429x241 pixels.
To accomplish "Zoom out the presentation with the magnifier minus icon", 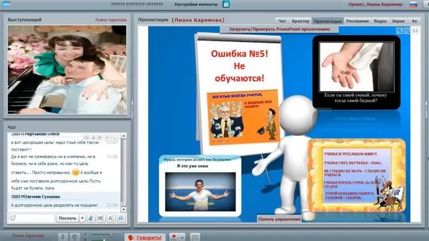I will click(x=407, y=31).
